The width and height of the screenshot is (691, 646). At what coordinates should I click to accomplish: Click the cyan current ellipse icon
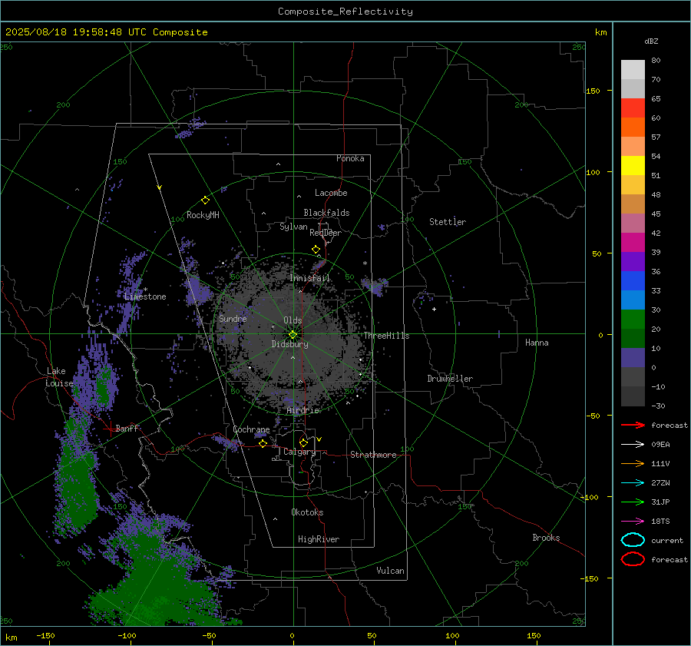[x=633, y=540]
